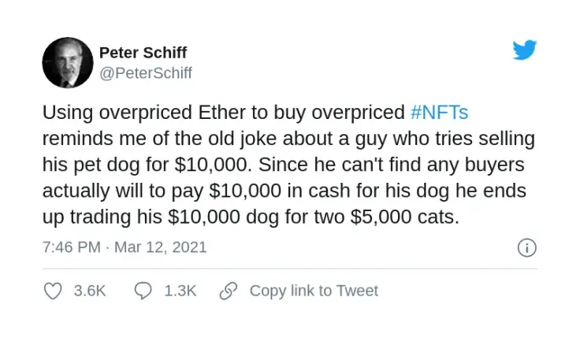
Task: Click the word 'Tweet' in copy link label
Action: tap(357, 291)
